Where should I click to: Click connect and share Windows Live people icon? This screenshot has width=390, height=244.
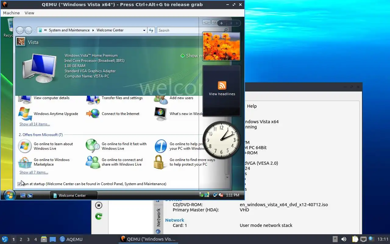[x=93, y=162]
